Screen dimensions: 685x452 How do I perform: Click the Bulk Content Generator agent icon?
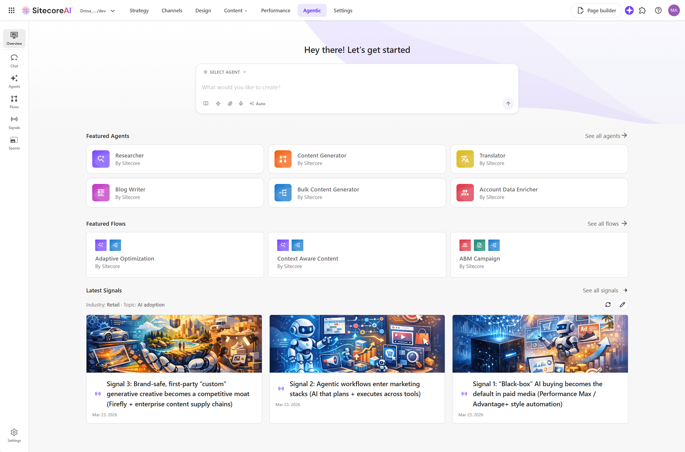pyautogui.click(x=283, y=193)
